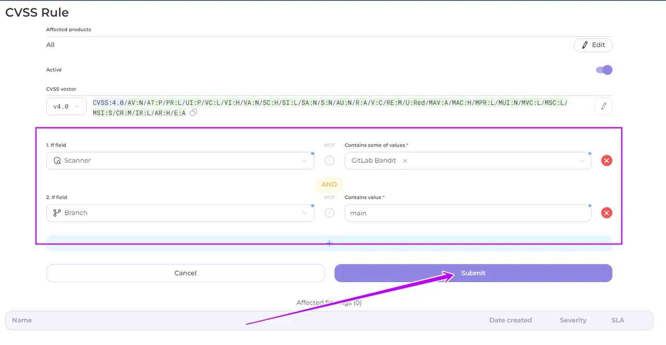Delete the second Branch condition
The height and width of the screenshot is (345, 666).
click(606, 213)
